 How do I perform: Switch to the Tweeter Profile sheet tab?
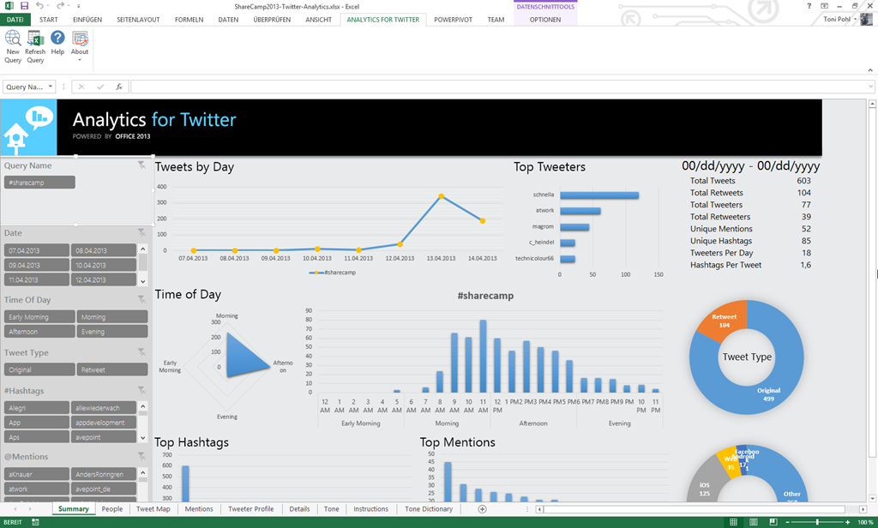[x=251, y=509]
